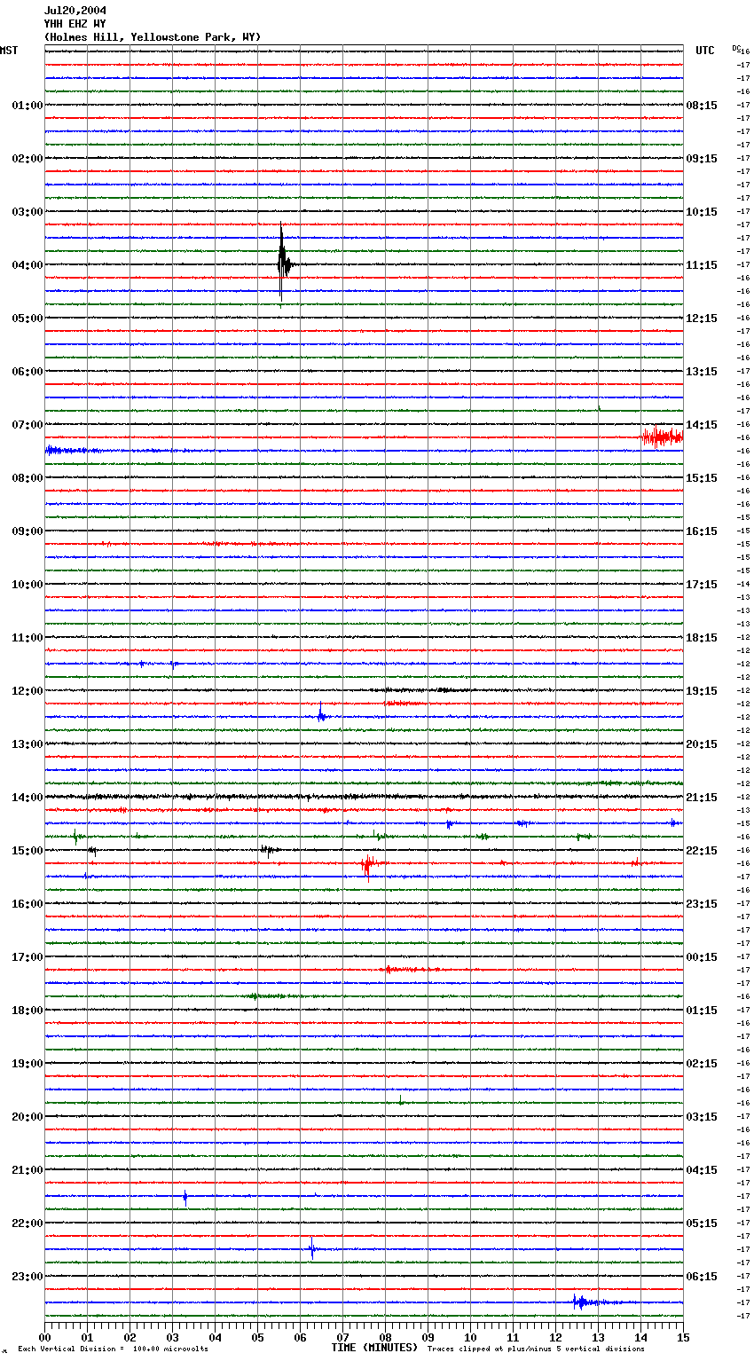Click minute tick 03 on bottom axis
Image resolution: width=754 pixels, height=1361 pixels.
click(x=172, y=1337)
